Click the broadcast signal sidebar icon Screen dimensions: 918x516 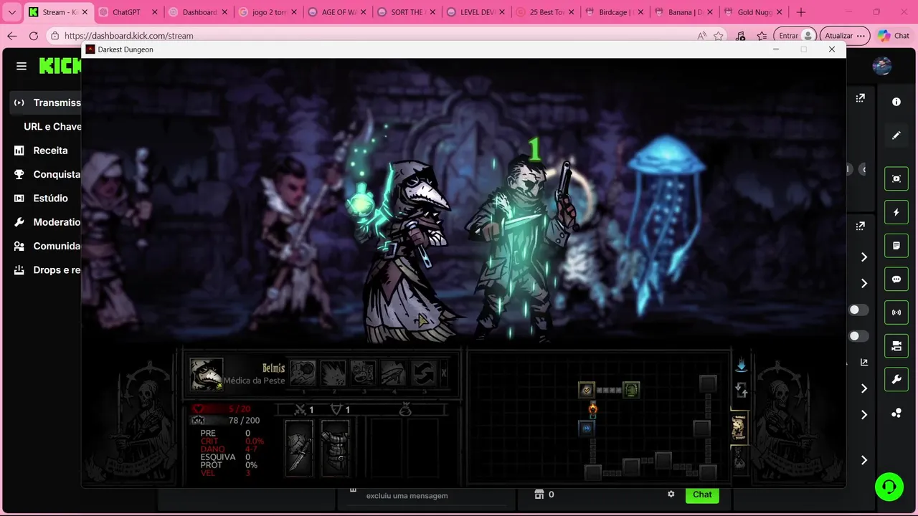896,312
